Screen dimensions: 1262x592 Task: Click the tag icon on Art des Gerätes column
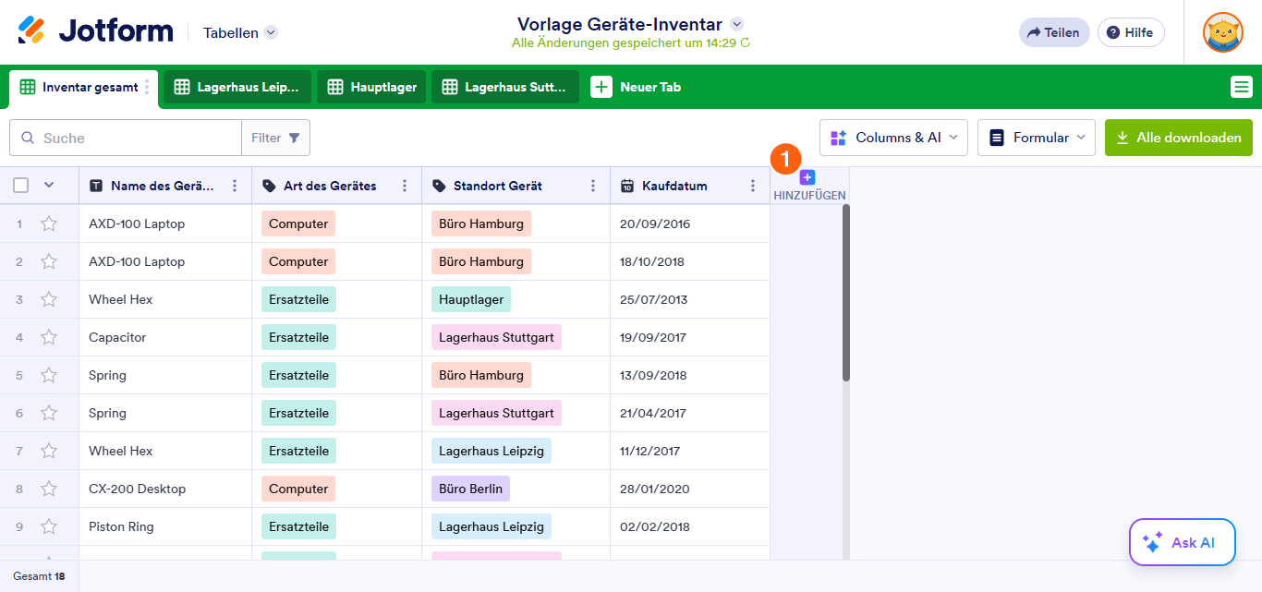coord(268,186)
